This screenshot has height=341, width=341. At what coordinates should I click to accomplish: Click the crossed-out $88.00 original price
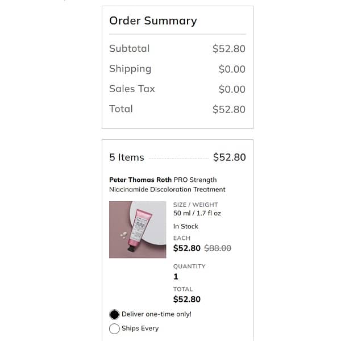(218, 248)
